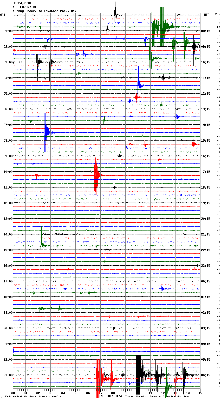The width and height of the screenshot is (221, 400).
Task: Click the "15" minute tick label on bottom axis
Action: pyautogui.click(x=200, y=393)
